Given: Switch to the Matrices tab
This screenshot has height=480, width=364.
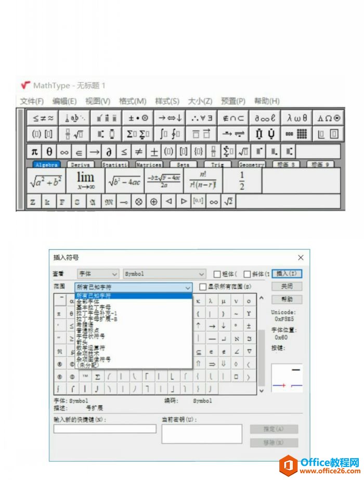Looking at the screenshot, I should tap(149, 165).
